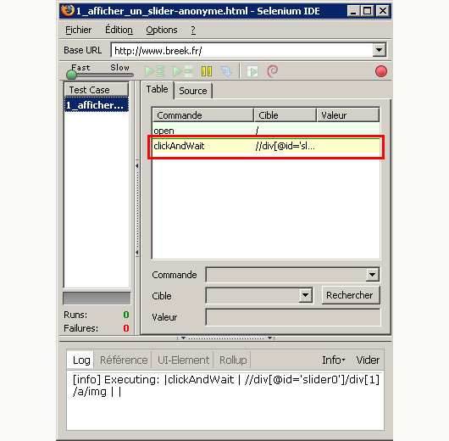Click the Rechercher button
Viewport: 449px width, 441px height.
(351, 295)
